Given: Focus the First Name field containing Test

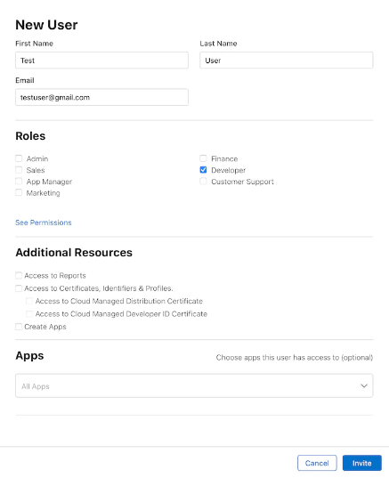Looking at the screenshot, I should point(101,61).
